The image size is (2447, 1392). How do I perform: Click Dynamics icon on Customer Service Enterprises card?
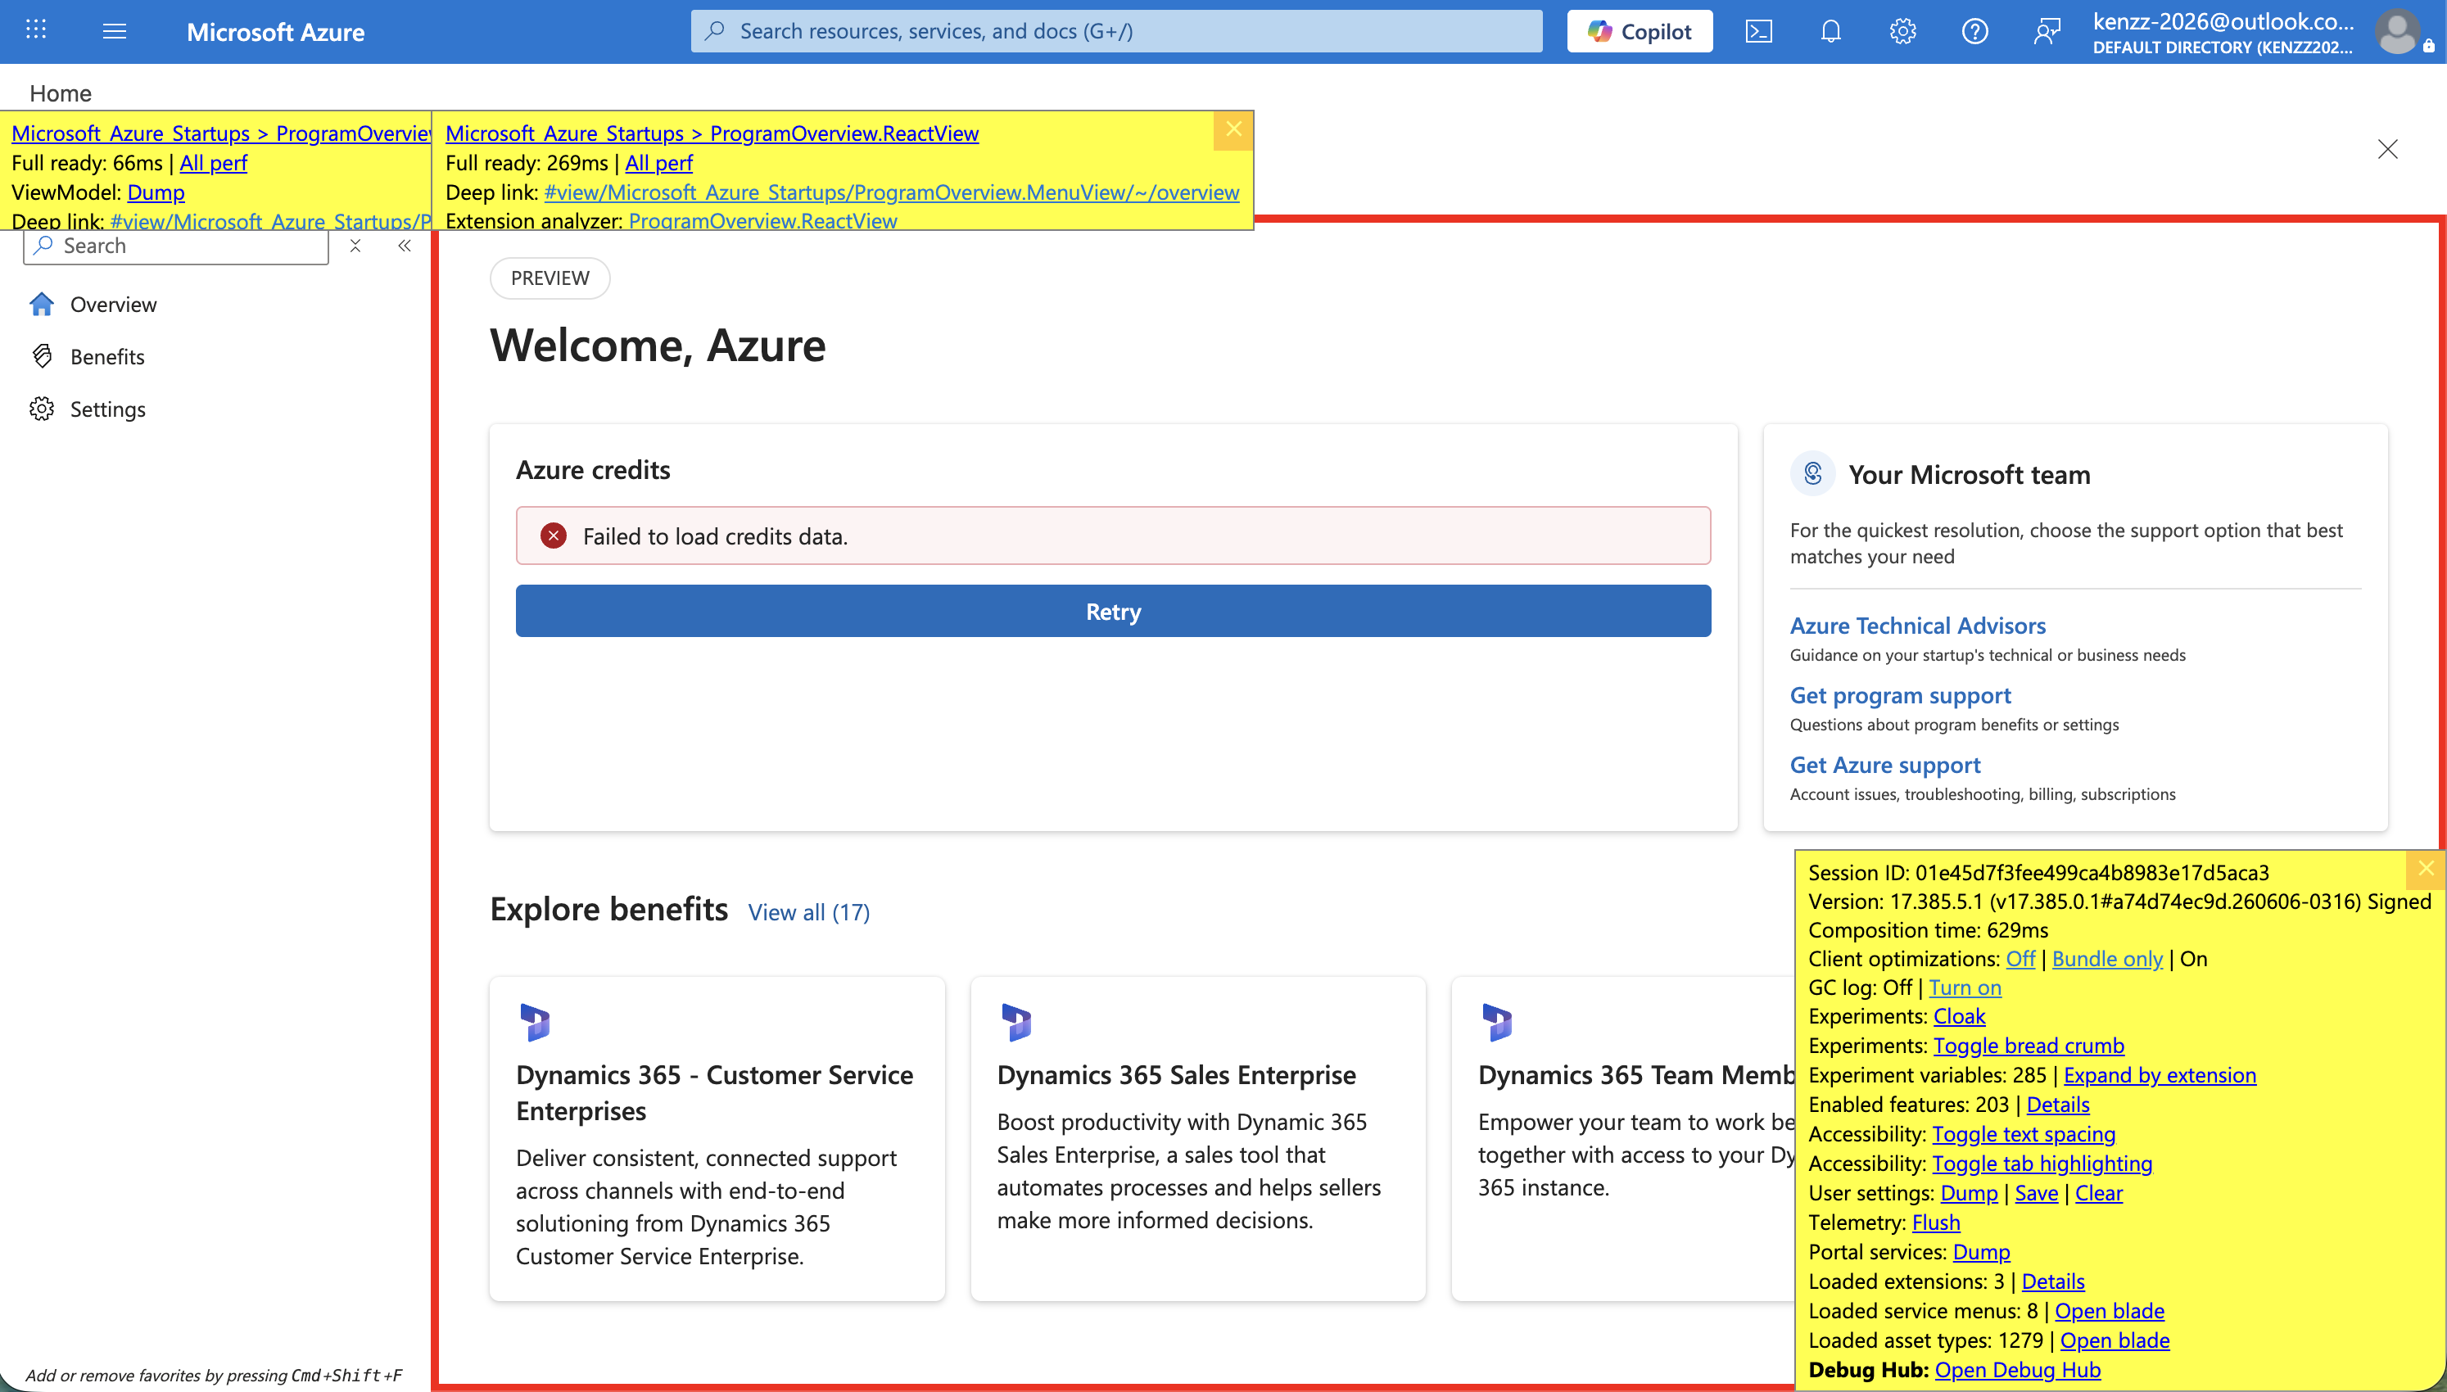pos(536,1022)
